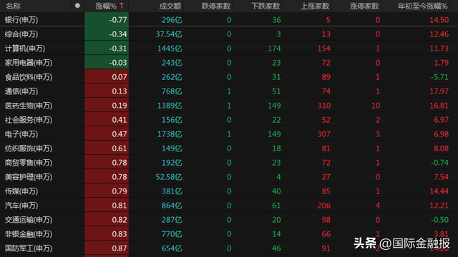Click 上涨家数 value 310 in 医药生物 row
Screen dimensions: 458x257
324,106
